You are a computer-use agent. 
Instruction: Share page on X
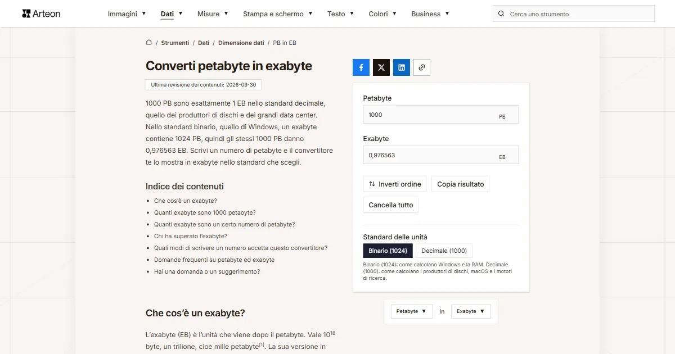381,67
